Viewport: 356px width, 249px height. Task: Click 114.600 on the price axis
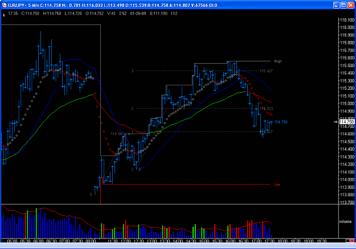(x=347, y=134)
